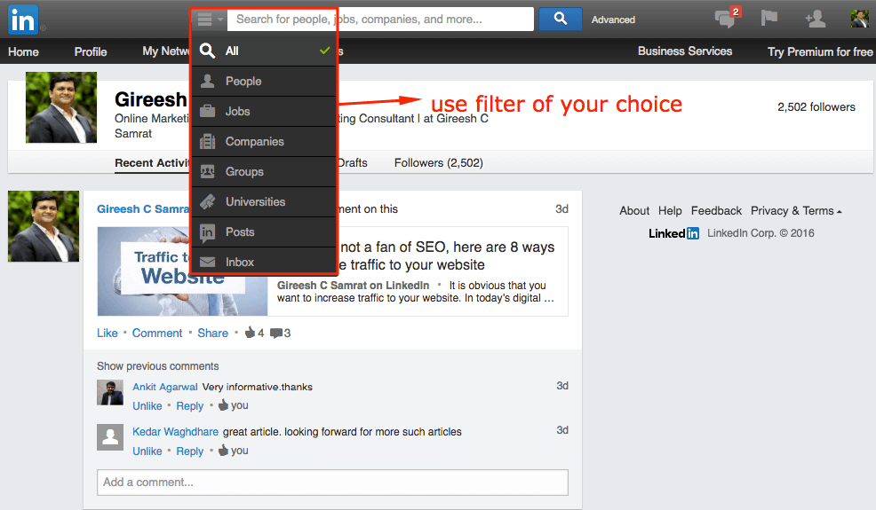This screenshot has width=876, height=510.
Task: Unlike Kedar Waghdhare's comment
Action: (147, 451)
